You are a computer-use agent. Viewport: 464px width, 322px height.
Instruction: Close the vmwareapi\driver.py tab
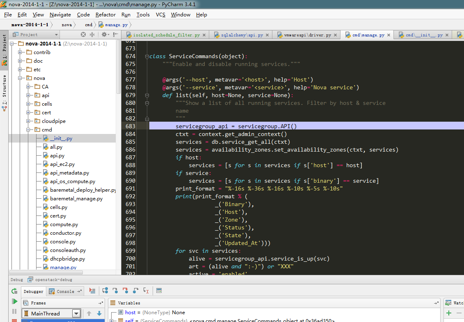[335, 35]
